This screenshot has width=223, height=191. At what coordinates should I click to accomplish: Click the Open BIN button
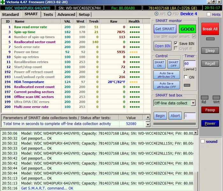(x=162, y=46)
